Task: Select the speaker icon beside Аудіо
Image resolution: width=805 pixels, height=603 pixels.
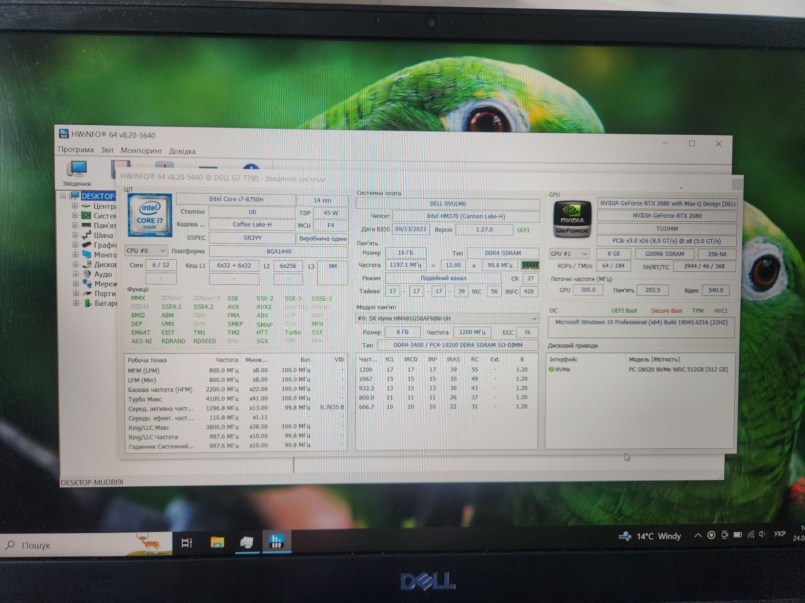Action: pos(87,274)
